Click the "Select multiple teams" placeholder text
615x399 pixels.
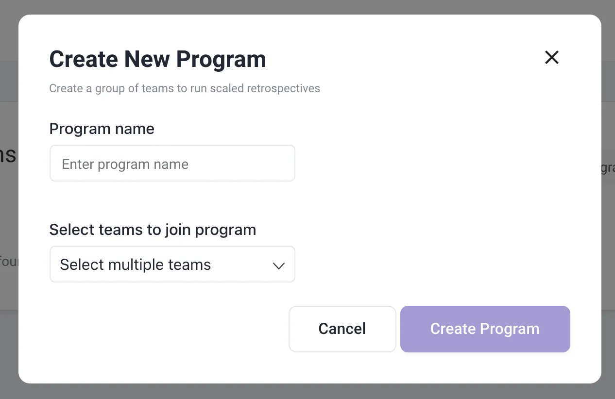click(136, 265)
